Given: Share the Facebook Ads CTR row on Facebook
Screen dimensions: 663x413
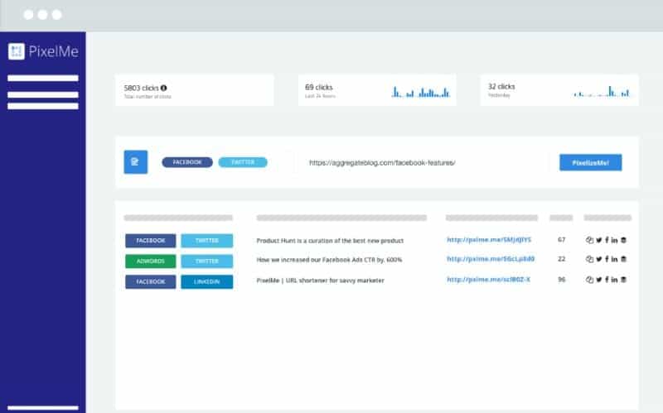Looking at the screenshot, I should (x=607, y=259).
